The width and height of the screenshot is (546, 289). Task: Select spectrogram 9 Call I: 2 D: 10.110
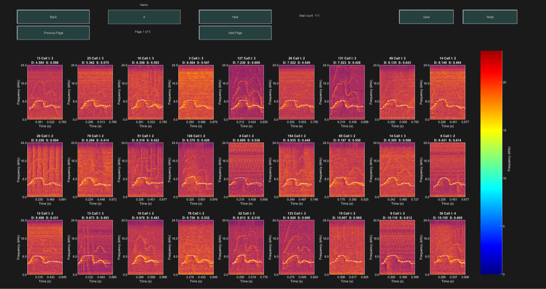[397, 247]
